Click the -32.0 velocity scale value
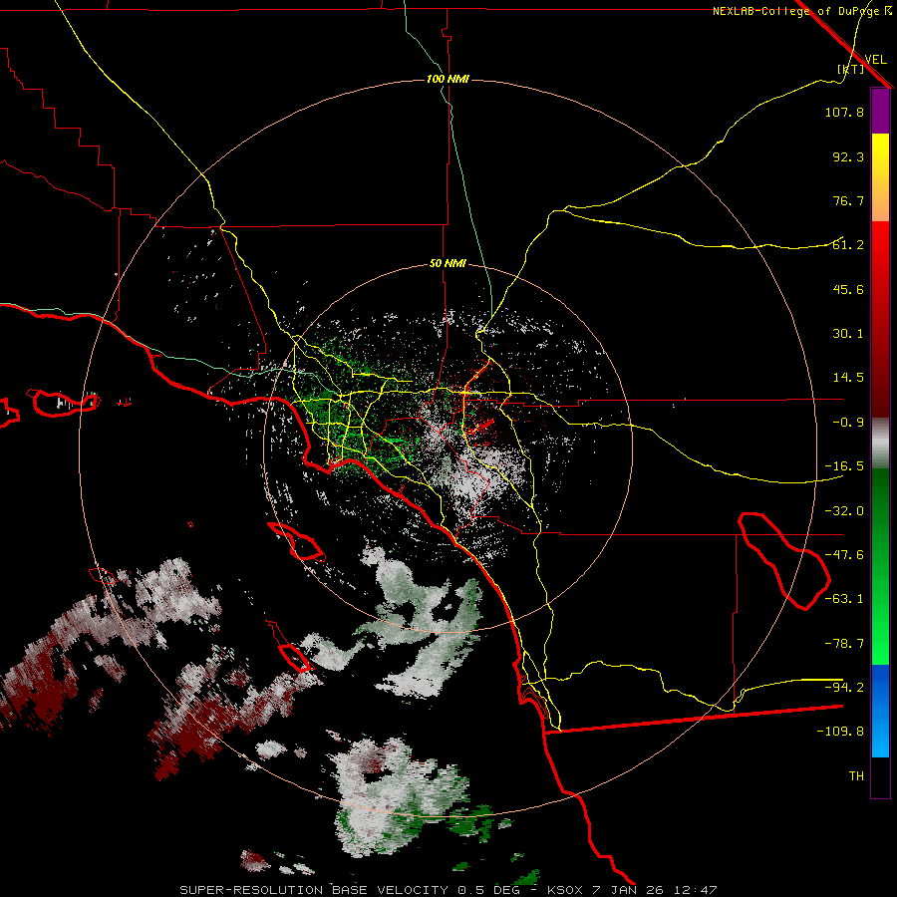The height and width of the screenshot is (897, 897). click(x=844, y=511)
